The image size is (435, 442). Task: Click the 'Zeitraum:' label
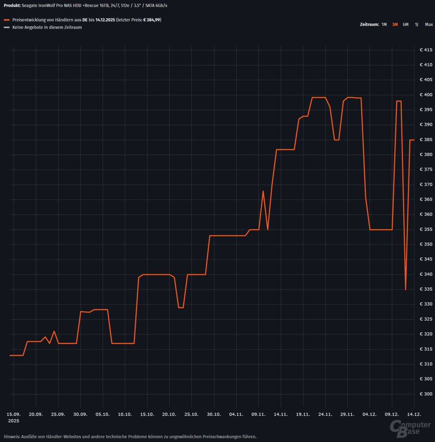(x=368, y=25)
